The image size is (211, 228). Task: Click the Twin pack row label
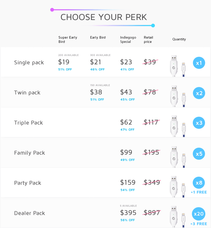click(27, 93)
